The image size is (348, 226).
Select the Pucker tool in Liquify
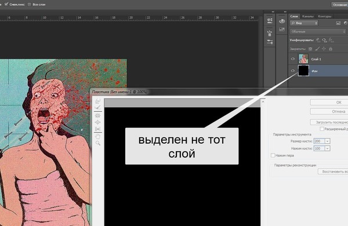point(97,115)
